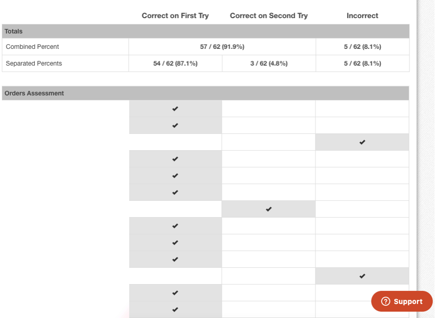The width and height of the screenshot is (435, 318).
Task: Click the Support button
Action: 402,301
